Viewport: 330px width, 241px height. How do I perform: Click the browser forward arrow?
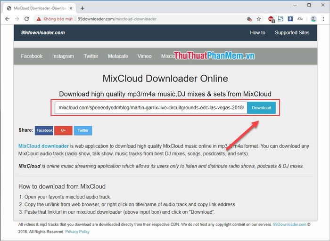point(17,19)
